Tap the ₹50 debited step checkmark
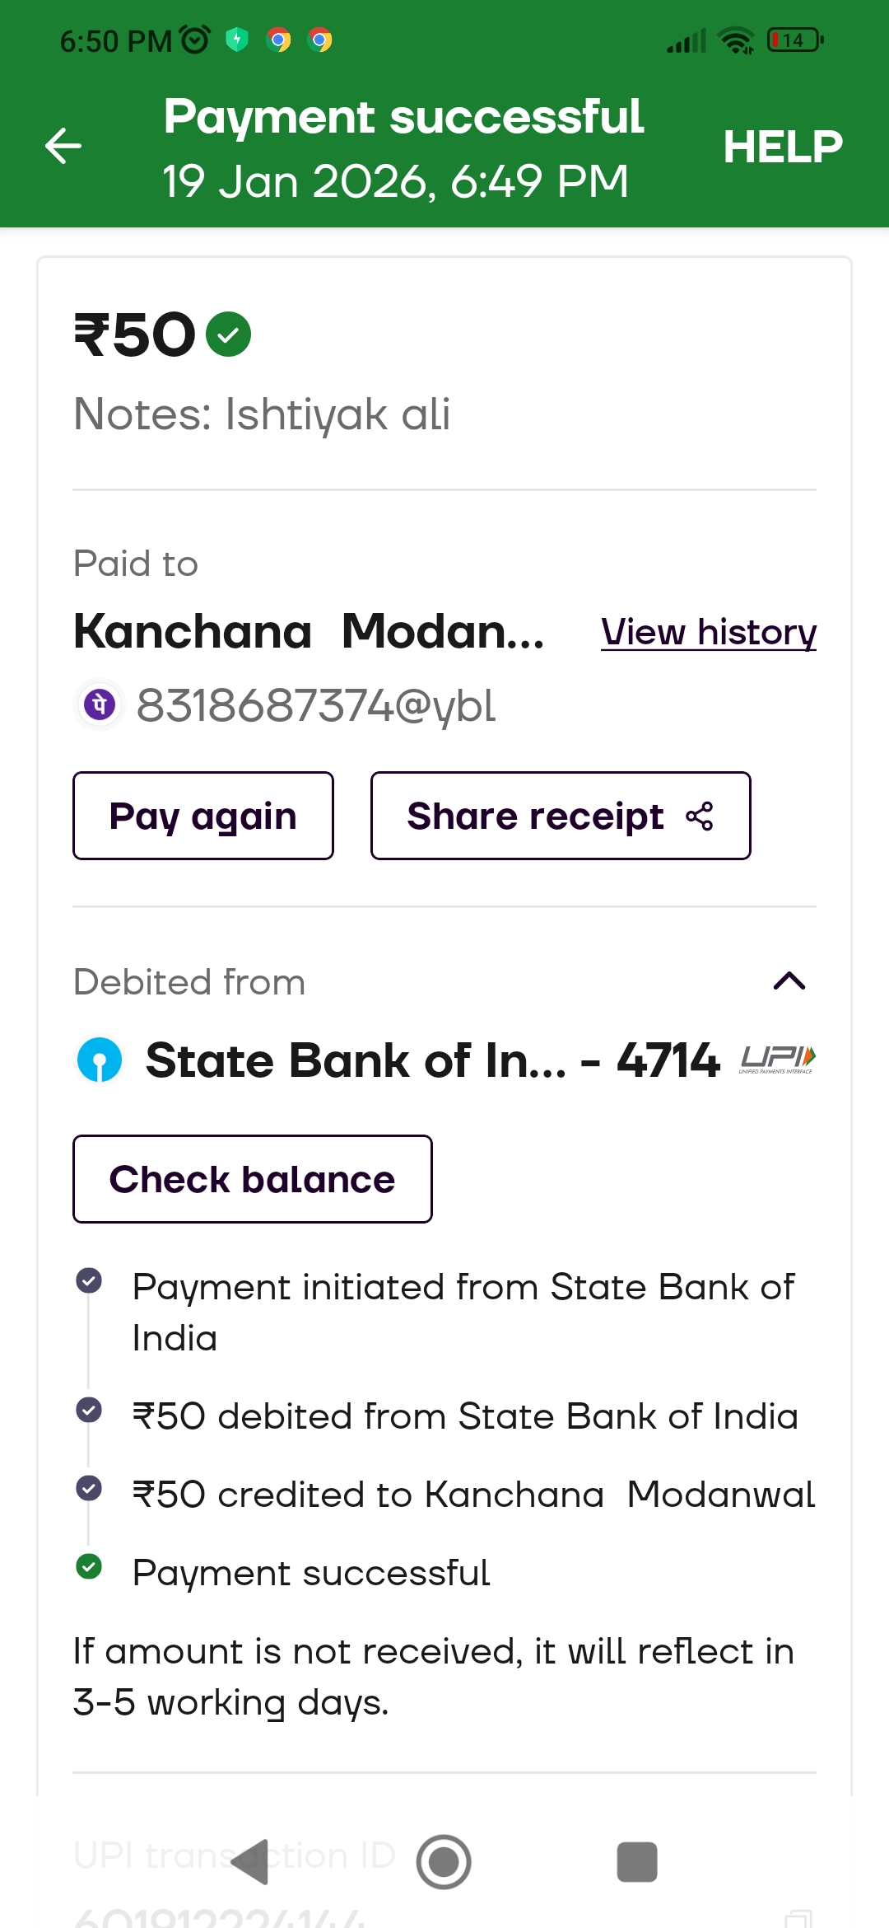This screenshot has height=1928, width=889. 89,1410
